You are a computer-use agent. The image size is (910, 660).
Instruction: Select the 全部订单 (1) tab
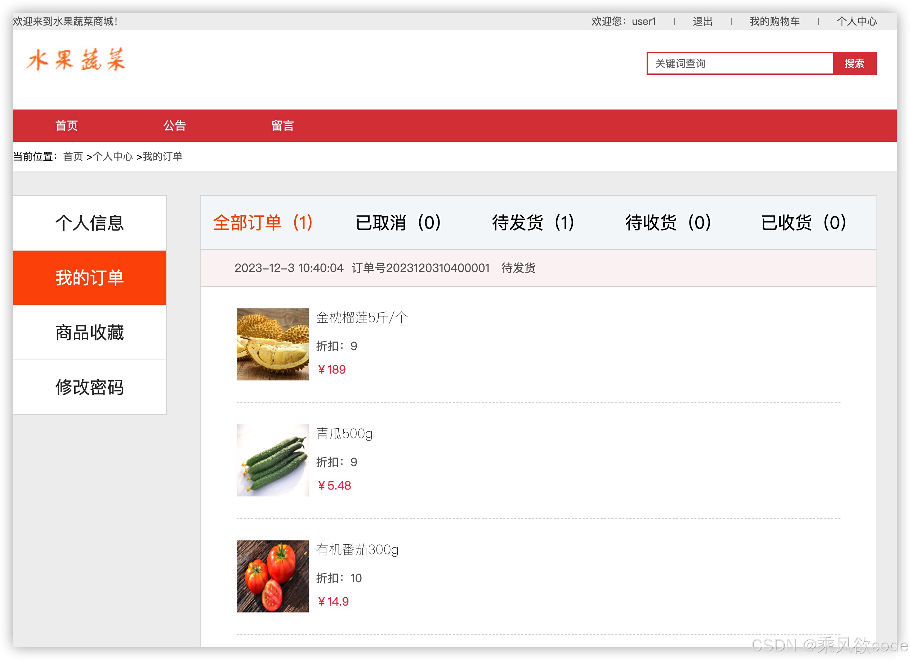(263, 223)
